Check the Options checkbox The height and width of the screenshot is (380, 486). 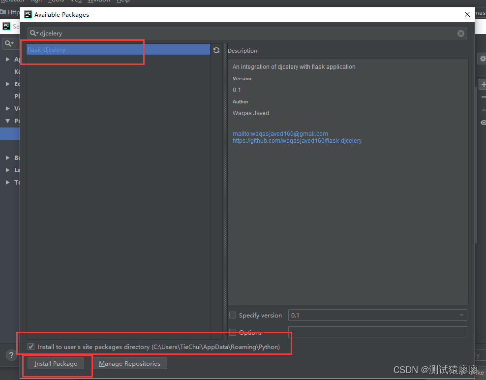[x=233, y=332]
